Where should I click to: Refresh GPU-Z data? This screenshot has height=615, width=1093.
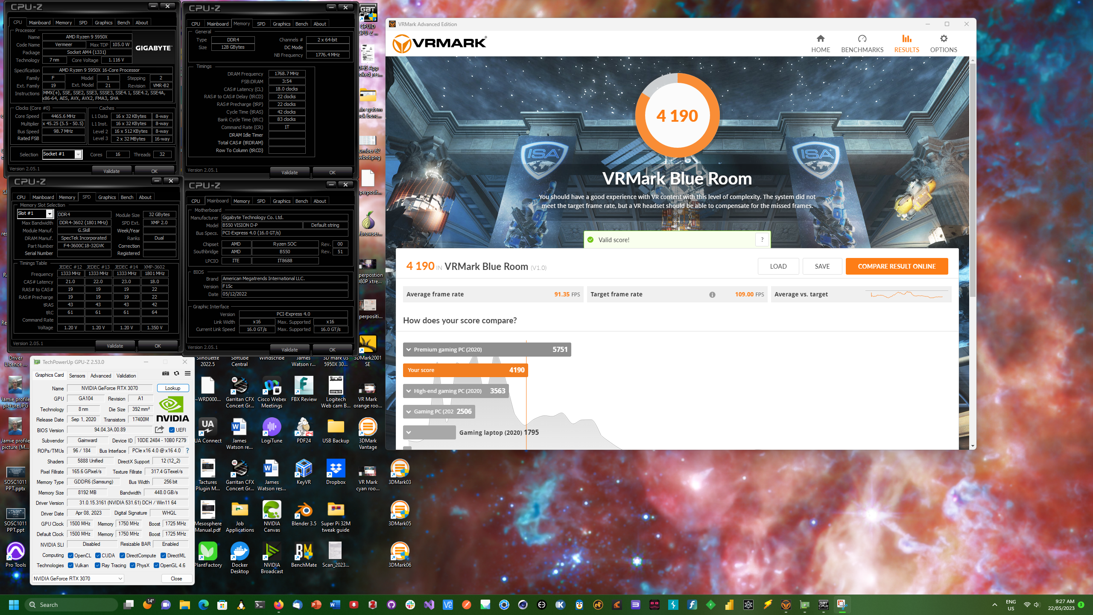click(176, 373)
